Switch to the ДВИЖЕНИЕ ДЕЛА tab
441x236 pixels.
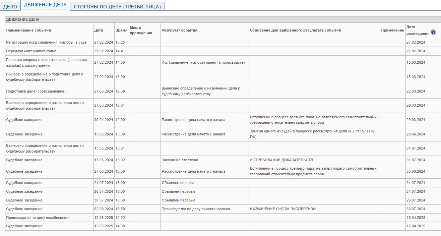click(45, 5)
